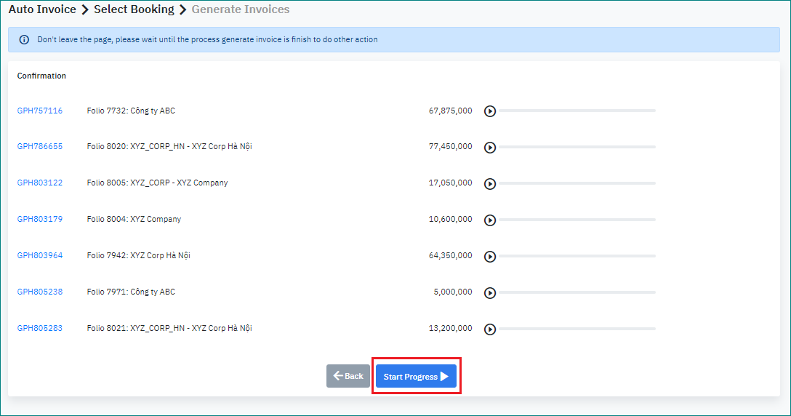Click play icon next to 5,000,000
Screen dimensions: 791x416
[490, 293]
